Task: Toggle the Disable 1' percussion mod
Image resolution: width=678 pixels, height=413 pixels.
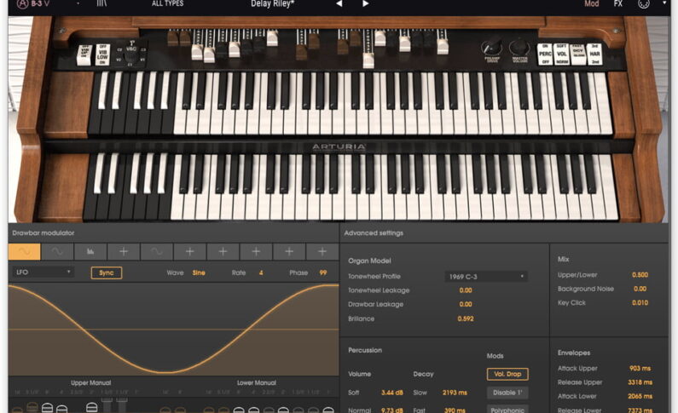Action: pos(507,393)
